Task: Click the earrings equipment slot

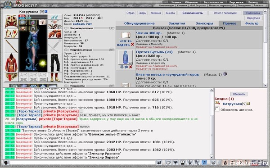Action: pyautogui.click(x=54, y=17)
